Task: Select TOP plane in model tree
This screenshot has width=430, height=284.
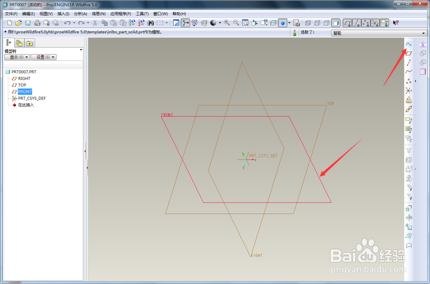Action: tap(22, 85)
